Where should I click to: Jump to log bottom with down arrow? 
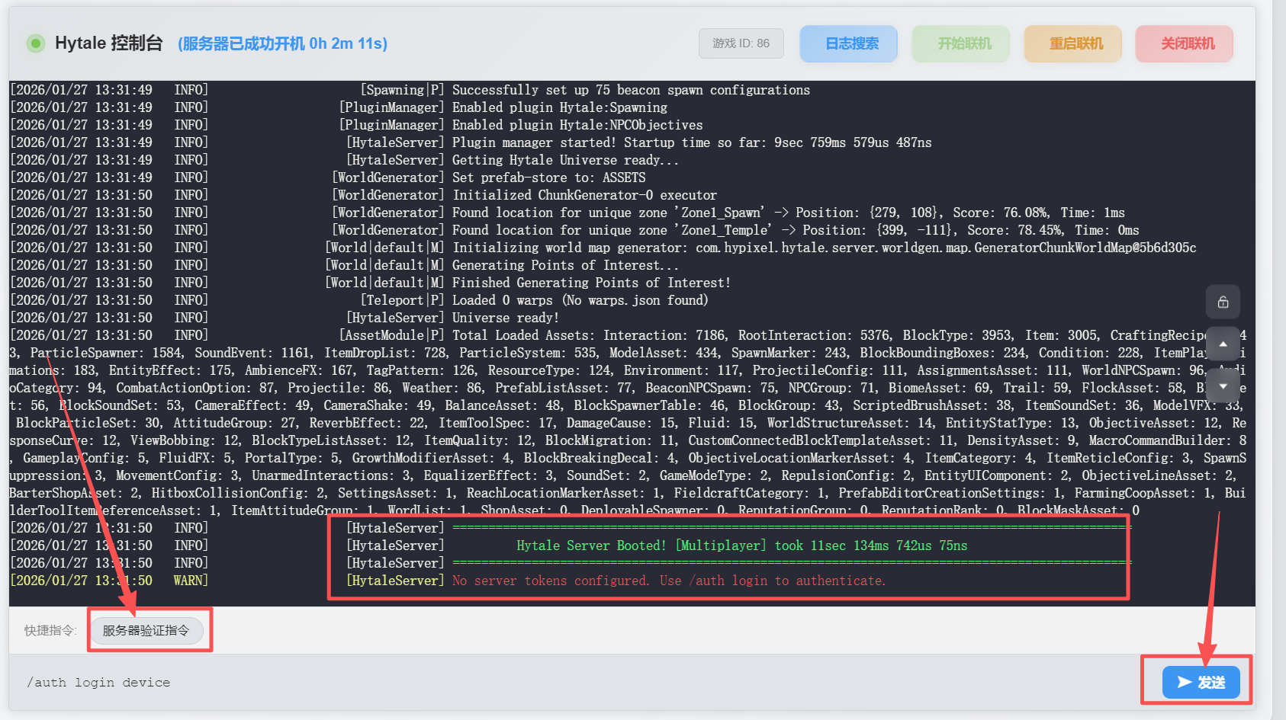coord(1223,386)
